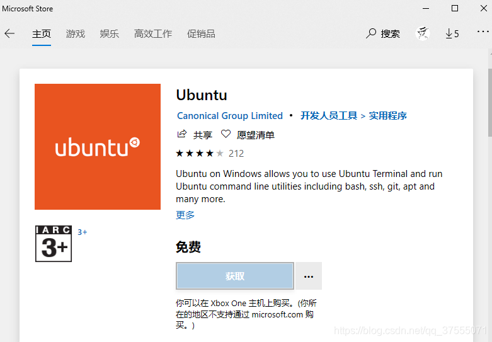Image resolution: width=492 pixels, height=342 pixels.
Task: Open the 开发人员工具 category link
Action: pyautogui.click(x=328, y=116)
